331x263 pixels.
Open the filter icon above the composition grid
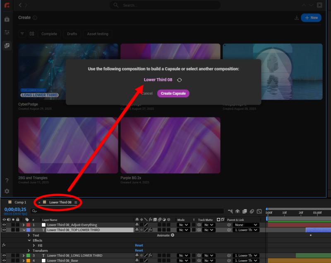click(22, 34)
